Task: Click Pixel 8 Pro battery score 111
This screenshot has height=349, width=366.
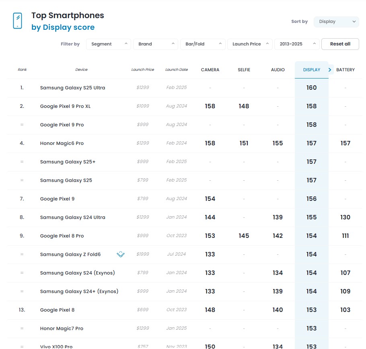Action: [x=345, y=236]
